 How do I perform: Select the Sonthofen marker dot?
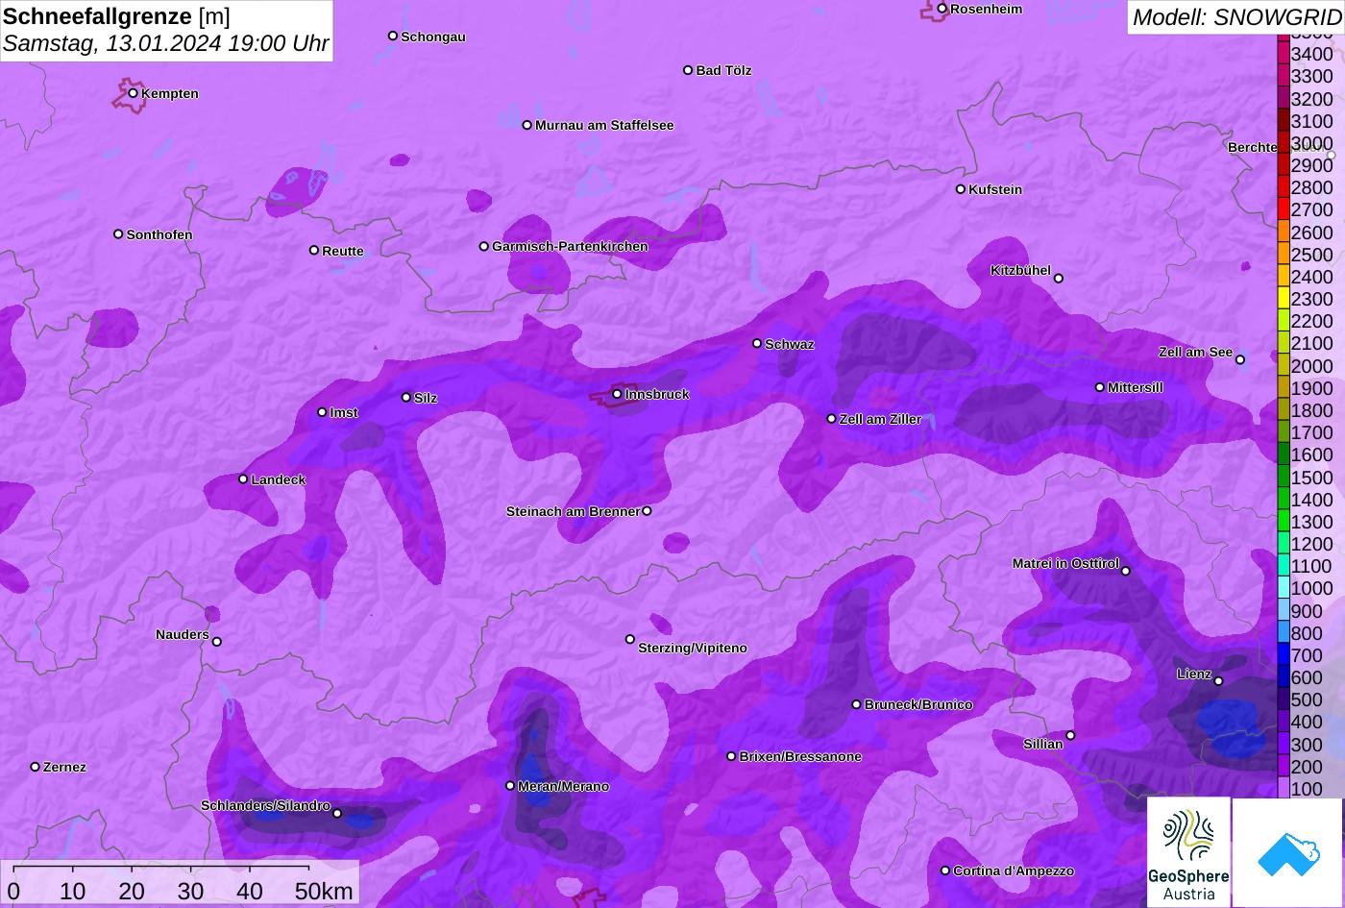tap(118, 234)
